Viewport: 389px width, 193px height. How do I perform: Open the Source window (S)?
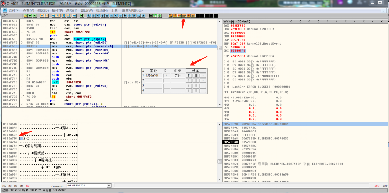coord(143,15)
